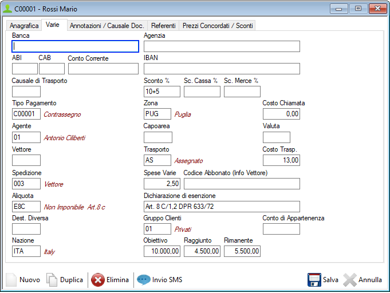390x293 pixels.
Task: Click the Obiettivo amount field
Action: pos(162,251)
